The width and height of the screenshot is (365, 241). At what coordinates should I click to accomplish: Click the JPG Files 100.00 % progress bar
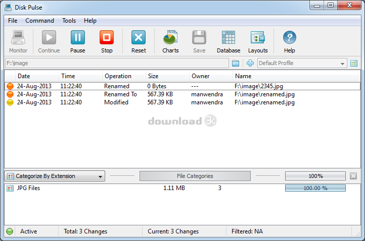315,188
